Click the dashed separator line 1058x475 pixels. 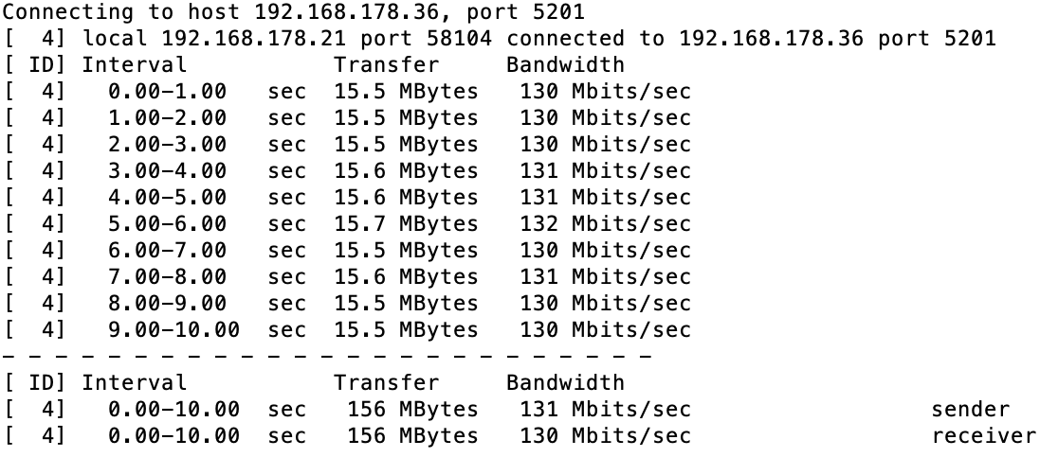click(x=327, y=357)
